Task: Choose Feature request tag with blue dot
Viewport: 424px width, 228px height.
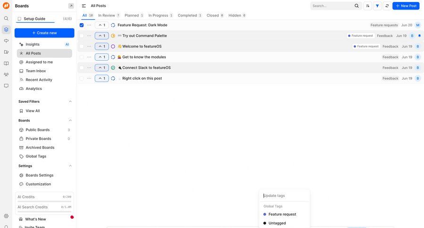Action: [285, 214]
